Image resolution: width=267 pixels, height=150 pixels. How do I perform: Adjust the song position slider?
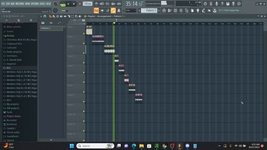tap(153, 3)
